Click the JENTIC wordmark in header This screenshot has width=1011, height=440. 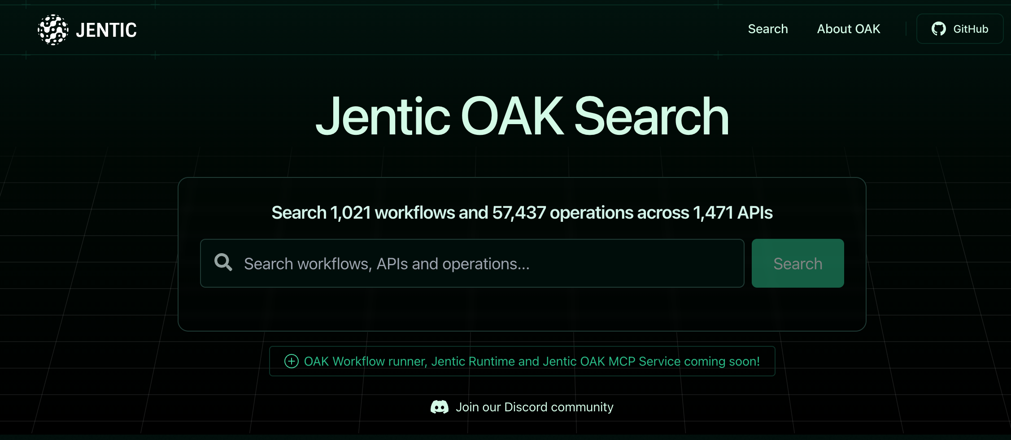106,30
